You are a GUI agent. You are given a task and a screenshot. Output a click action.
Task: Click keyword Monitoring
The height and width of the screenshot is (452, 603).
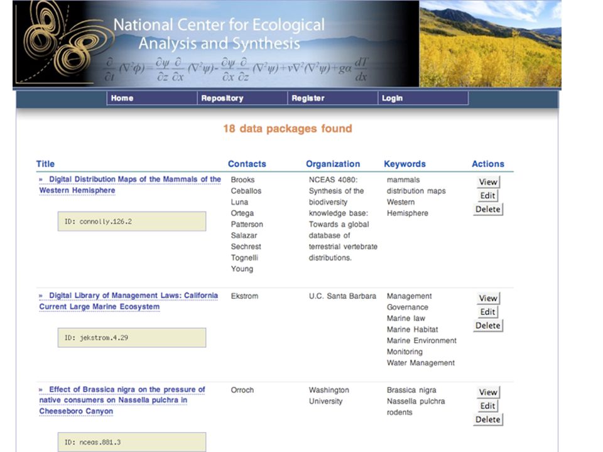pyautogui.click(x=405, y=352)
